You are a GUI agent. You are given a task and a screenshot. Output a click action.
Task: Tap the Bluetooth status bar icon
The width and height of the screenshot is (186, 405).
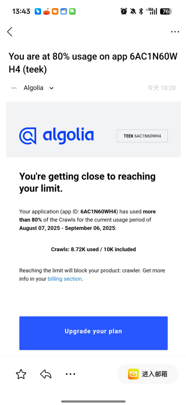point(141,11)
